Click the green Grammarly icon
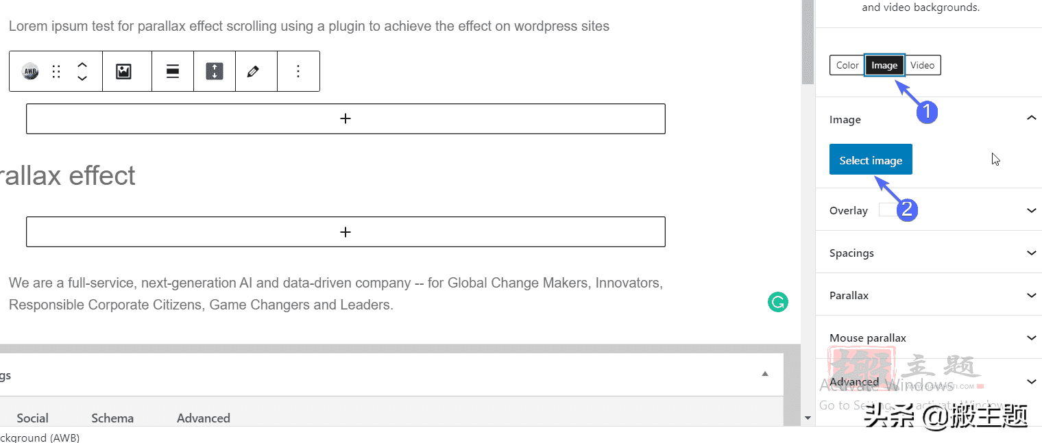Screen dimensions: 1042x443 (777, 302)
